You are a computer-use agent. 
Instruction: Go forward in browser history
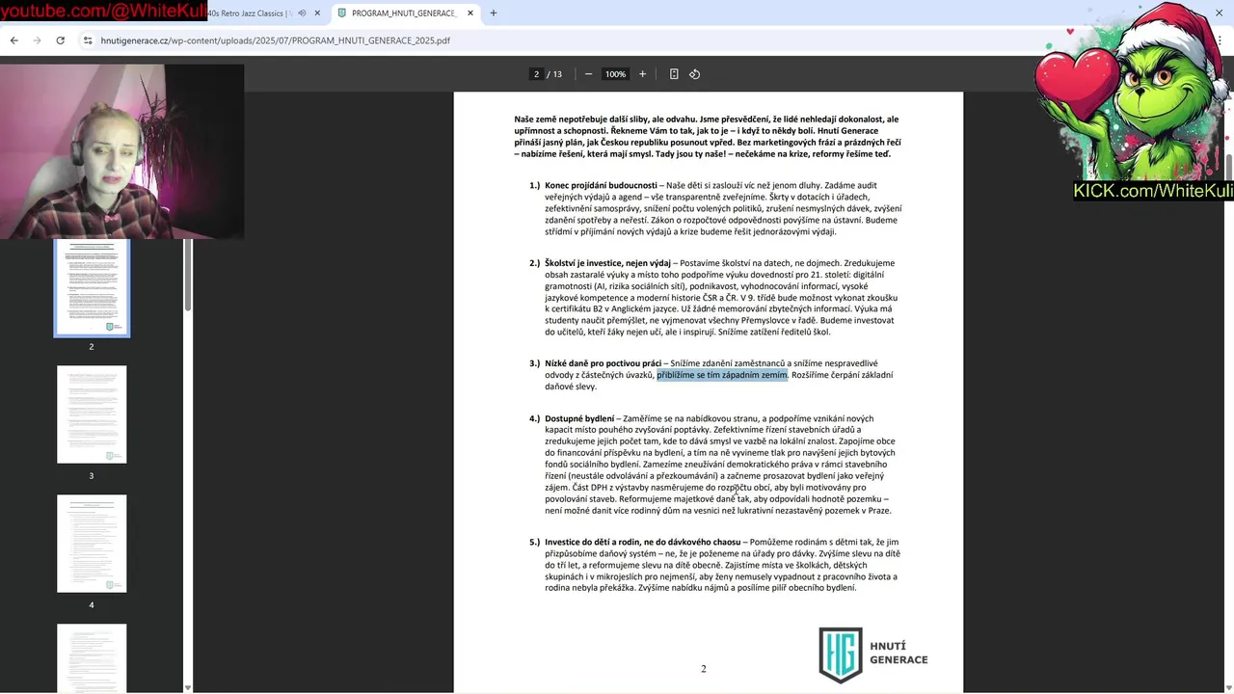point(37,40)
